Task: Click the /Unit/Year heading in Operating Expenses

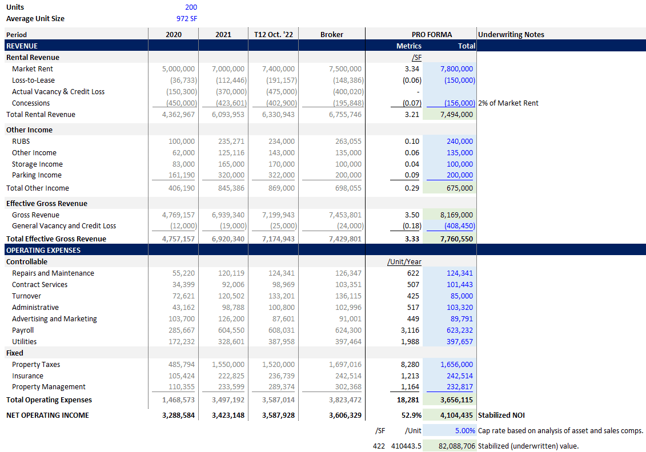Action: pos(404,261)
